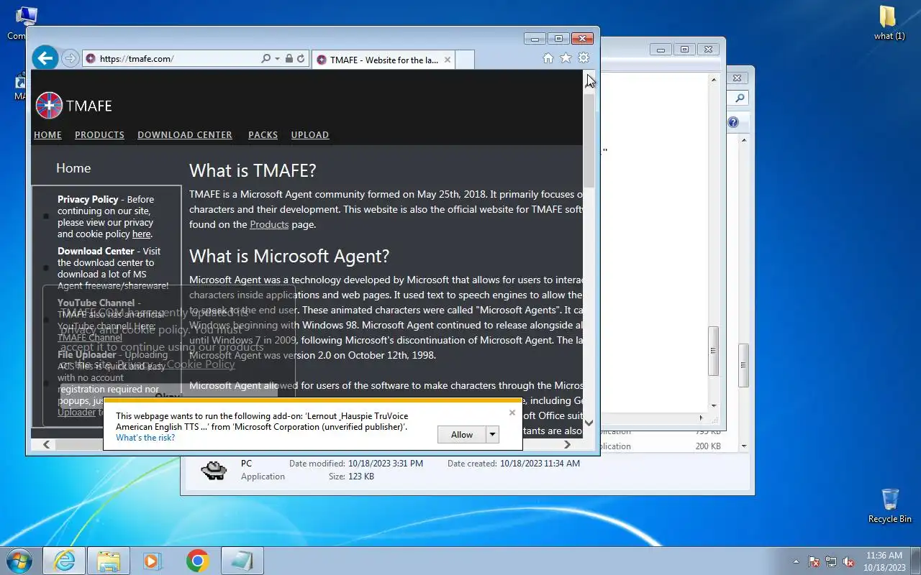Viewport: 921px width, 575px height.
Task: Click the notepad-like app taskbar icon
Action: (x=242, y=561)
